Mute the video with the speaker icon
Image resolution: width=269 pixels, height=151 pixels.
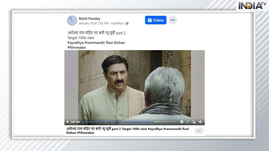point(200,122)
